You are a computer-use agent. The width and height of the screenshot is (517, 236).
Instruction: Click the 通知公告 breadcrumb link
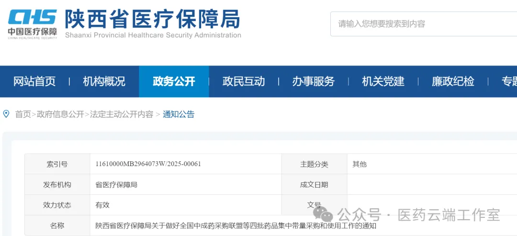(179, 114)
